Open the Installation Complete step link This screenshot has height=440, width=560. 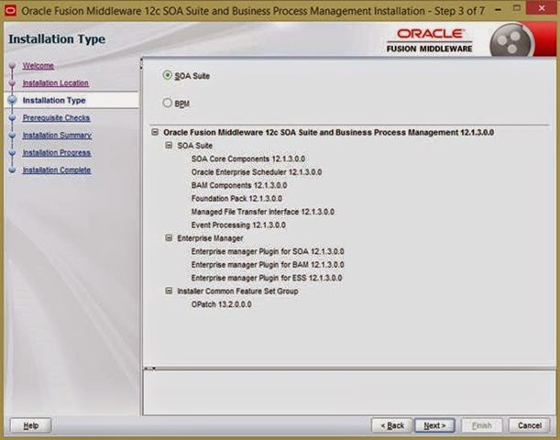pos(57,170)
